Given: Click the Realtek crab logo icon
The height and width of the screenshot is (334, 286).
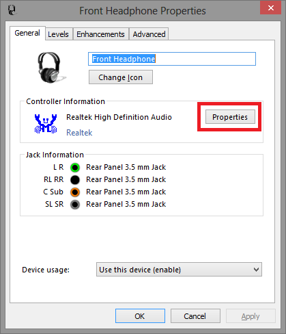Looking at the screenshot, I should pos(46,124).
